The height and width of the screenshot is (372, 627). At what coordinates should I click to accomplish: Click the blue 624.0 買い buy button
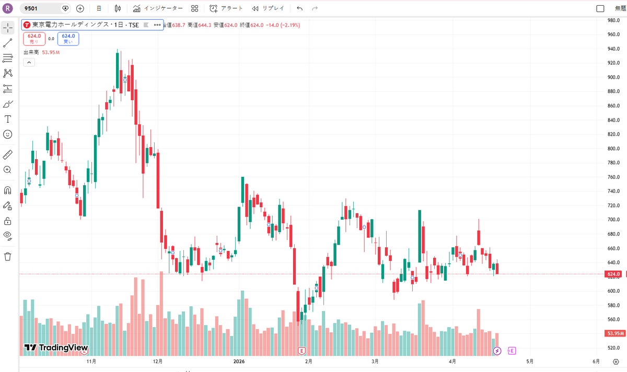point(68,38)
